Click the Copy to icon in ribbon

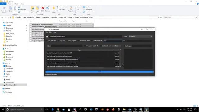(x=37, y=8)
